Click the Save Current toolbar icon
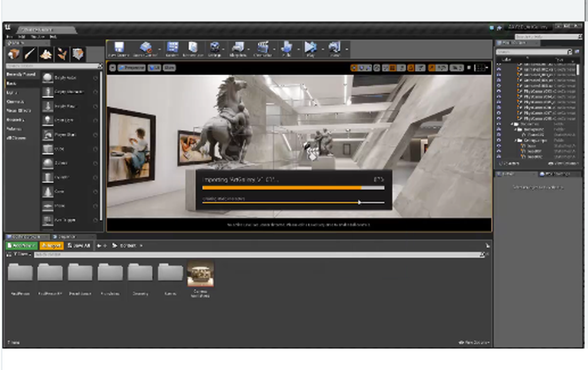The width and height of the screenshot is (588, 370). [119, 48]
